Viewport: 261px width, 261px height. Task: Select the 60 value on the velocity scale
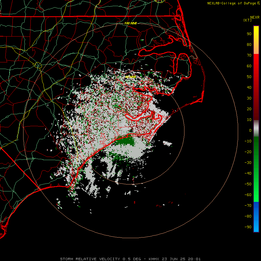tap(249, 66)
